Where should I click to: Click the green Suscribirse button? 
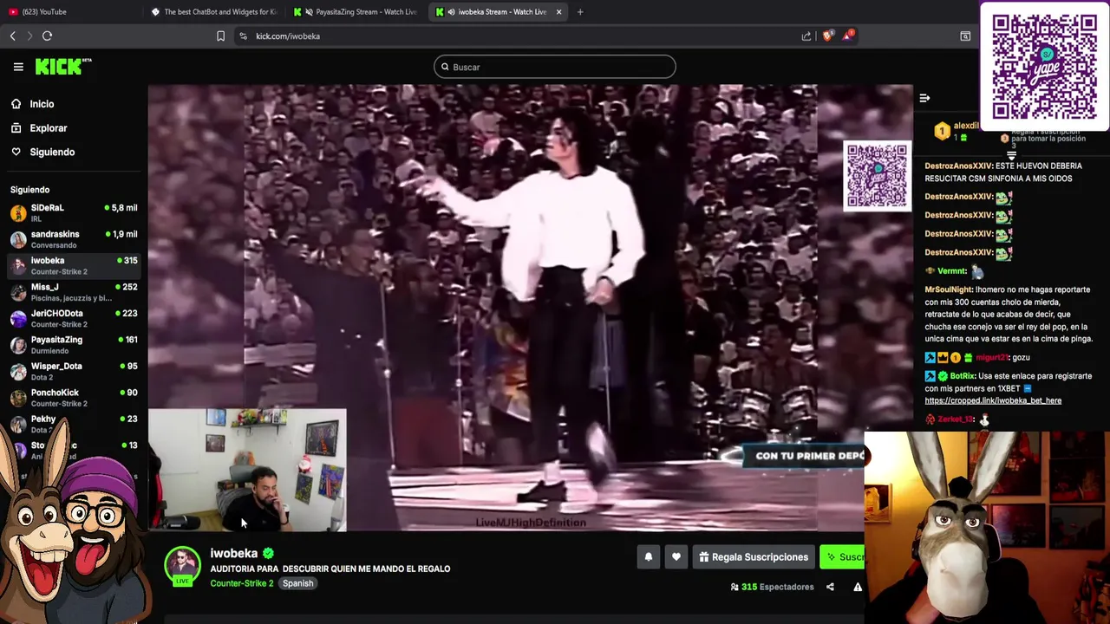coord(843,557)
